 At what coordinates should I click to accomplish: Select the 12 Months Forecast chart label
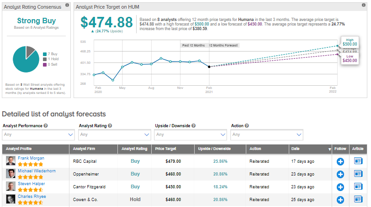(x=223, y=46)
